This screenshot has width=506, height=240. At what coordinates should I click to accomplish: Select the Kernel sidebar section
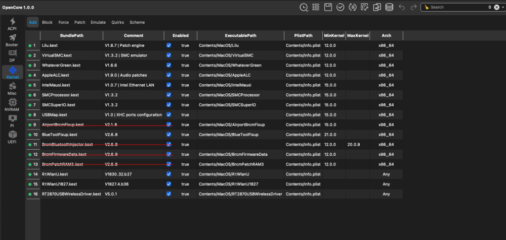tap(12, 72)
